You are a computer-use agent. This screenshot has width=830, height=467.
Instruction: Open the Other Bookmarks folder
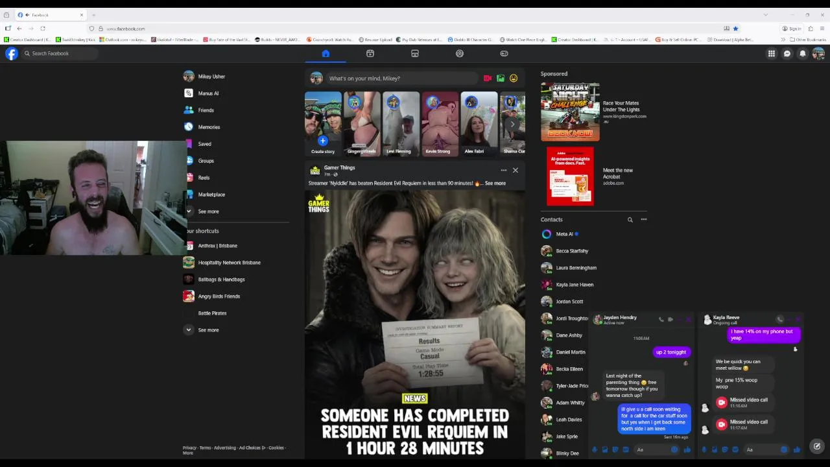click(808, 40)
